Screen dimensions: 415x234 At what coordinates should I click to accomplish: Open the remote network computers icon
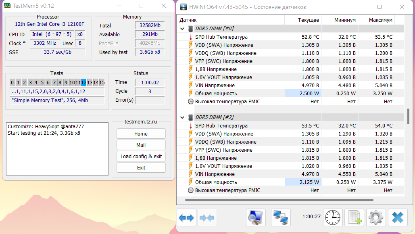coord(281,217)
